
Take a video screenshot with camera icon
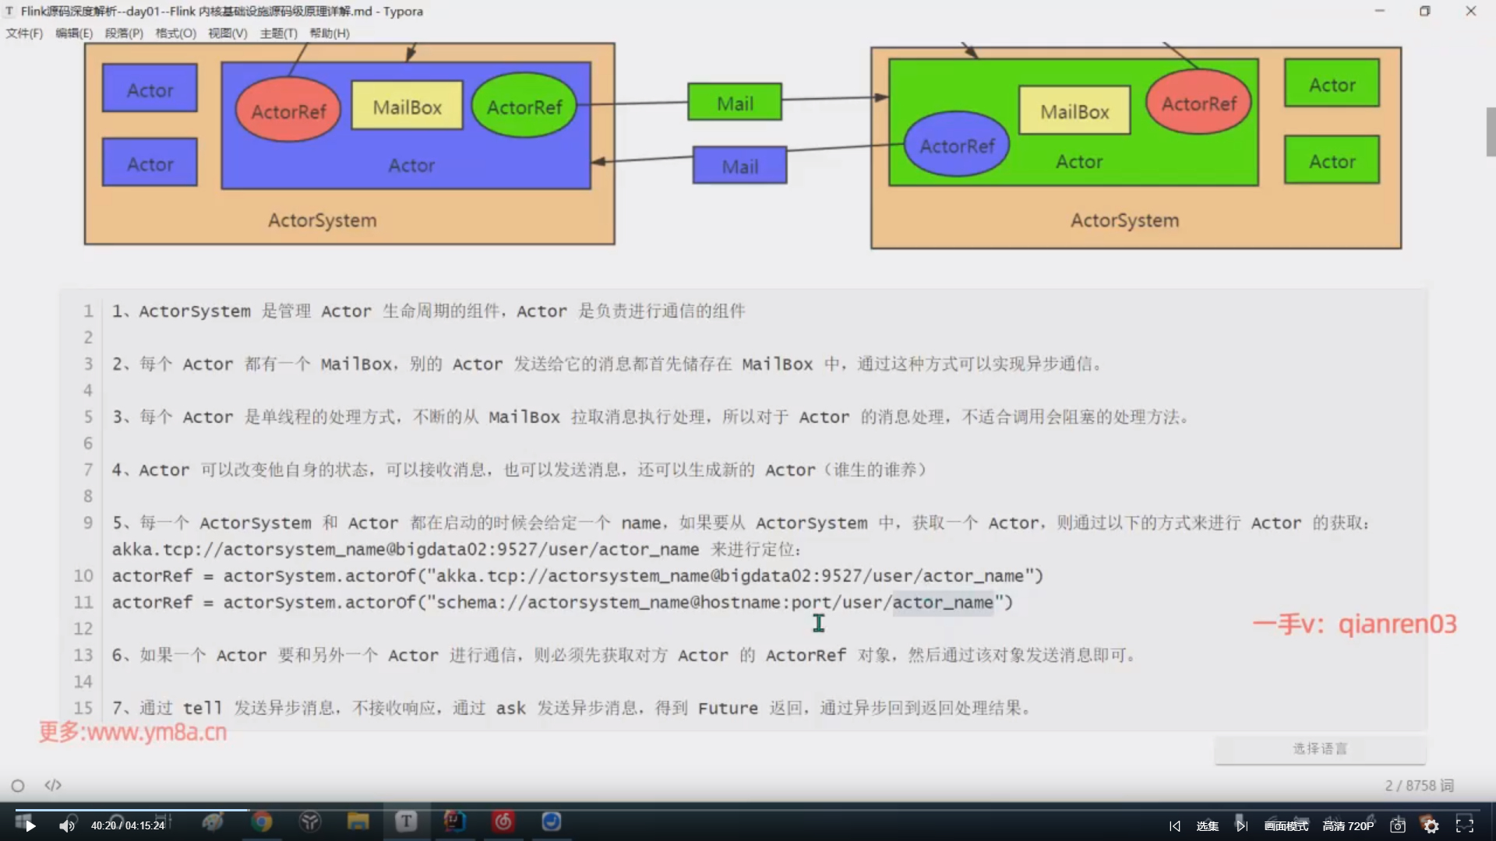coord(1398,826)
